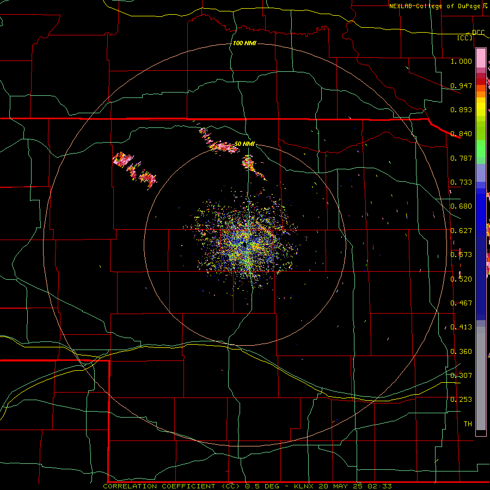Image resolution: width=490 pixels, height=490 pixels.
Task: Click the 0.307 scale value
Action: (461, 376)
